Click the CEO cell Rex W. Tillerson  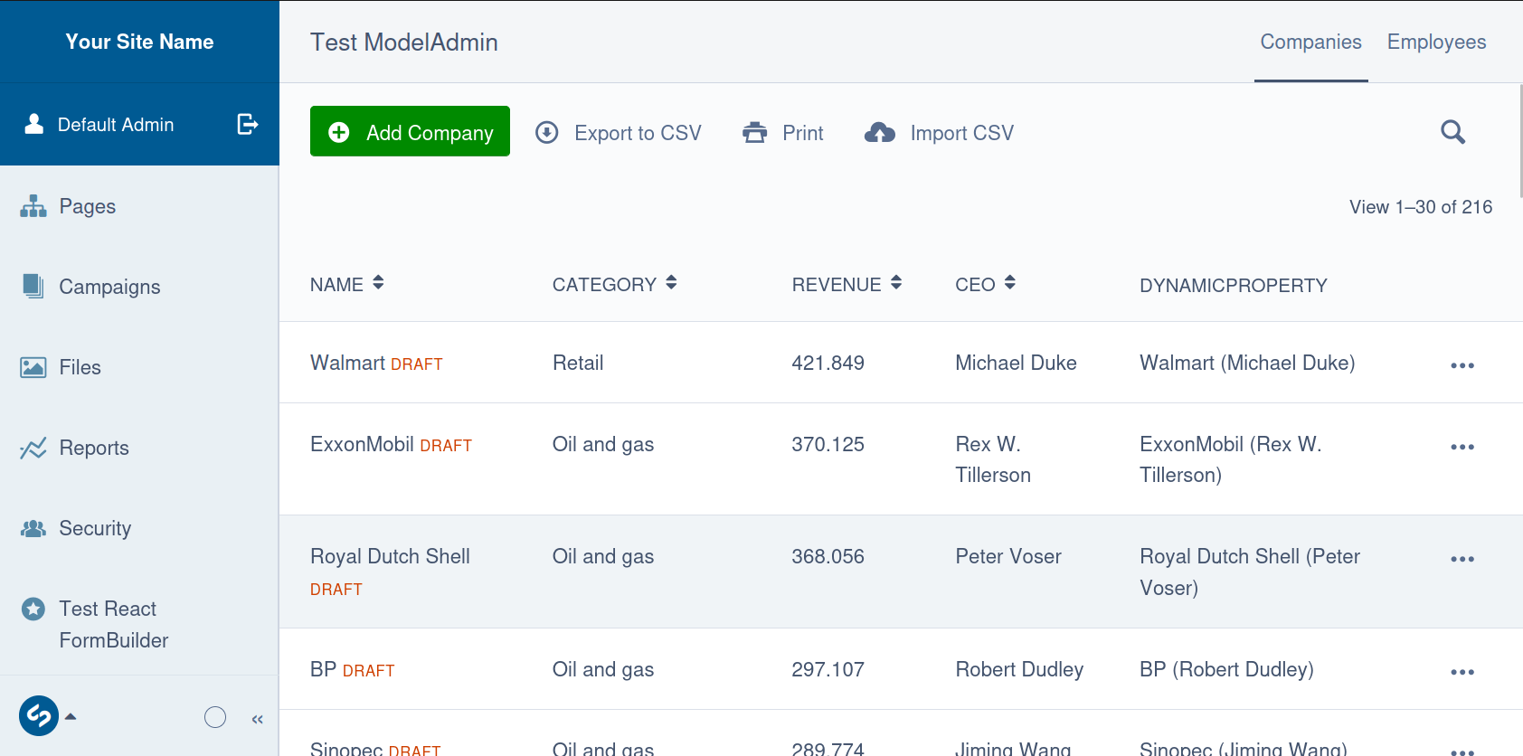(993, 459)
